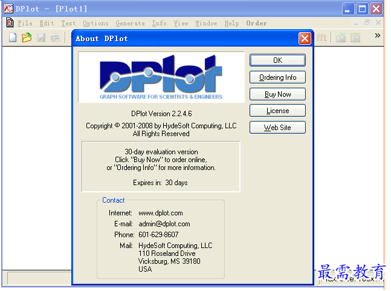The image size is (391, 291).
Task: Close the About DPlot dialog
Action: 305,39
